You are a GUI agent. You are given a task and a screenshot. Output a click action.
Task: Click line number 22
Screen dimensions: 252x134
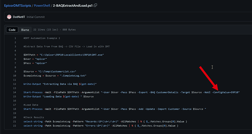[15, 126]
